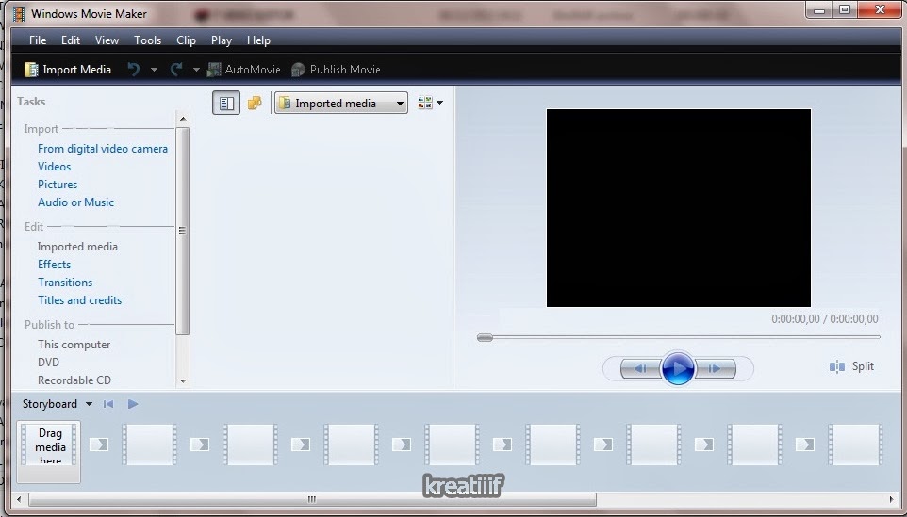This screenshot has height=517, width=907.
Task: Click Publish to This computer
Action: tap(74, 345)
